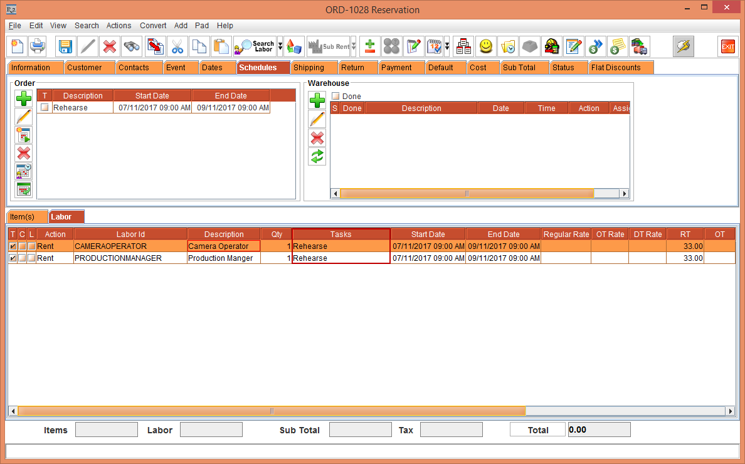This screenshot has height=464, width=745.
Task: Click the new document toolbar icon
Action: coord(18,46)
